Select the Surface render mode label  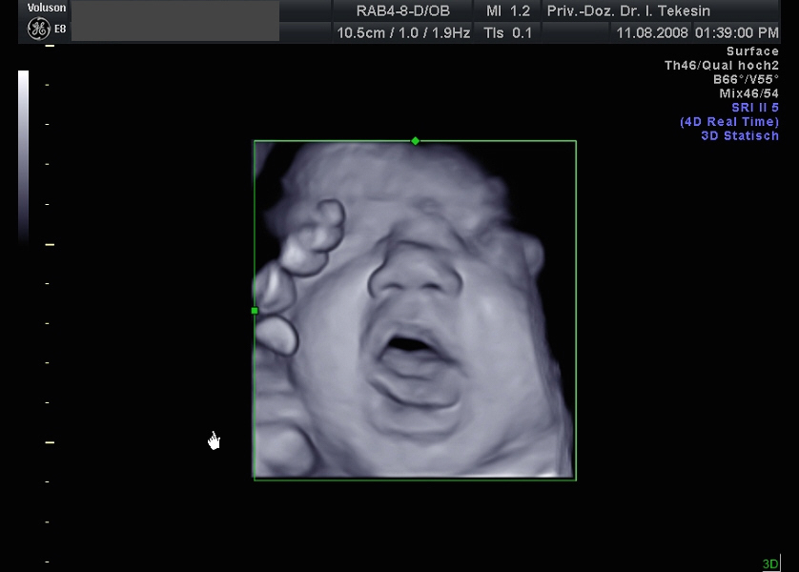pos(752,51)
